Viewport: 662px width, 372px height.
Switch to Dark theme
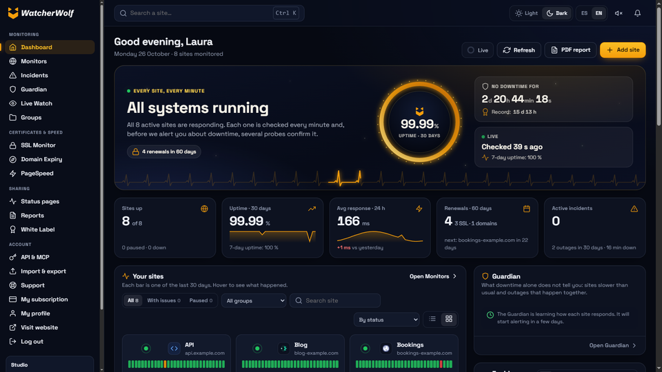click(557, 13)
